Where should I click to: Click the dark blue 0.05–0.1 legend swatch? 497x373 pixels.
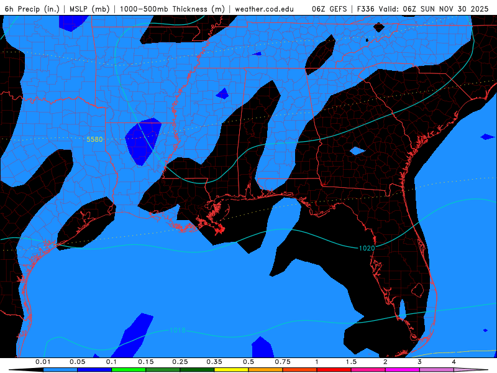click(x=94, y=370)
